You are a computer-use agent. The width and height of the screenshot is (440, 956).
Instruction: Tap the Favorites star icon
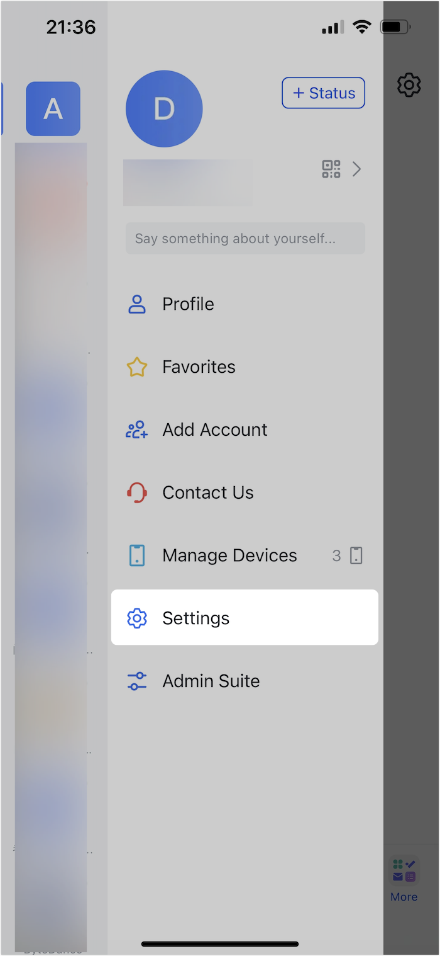pos(137,367)
